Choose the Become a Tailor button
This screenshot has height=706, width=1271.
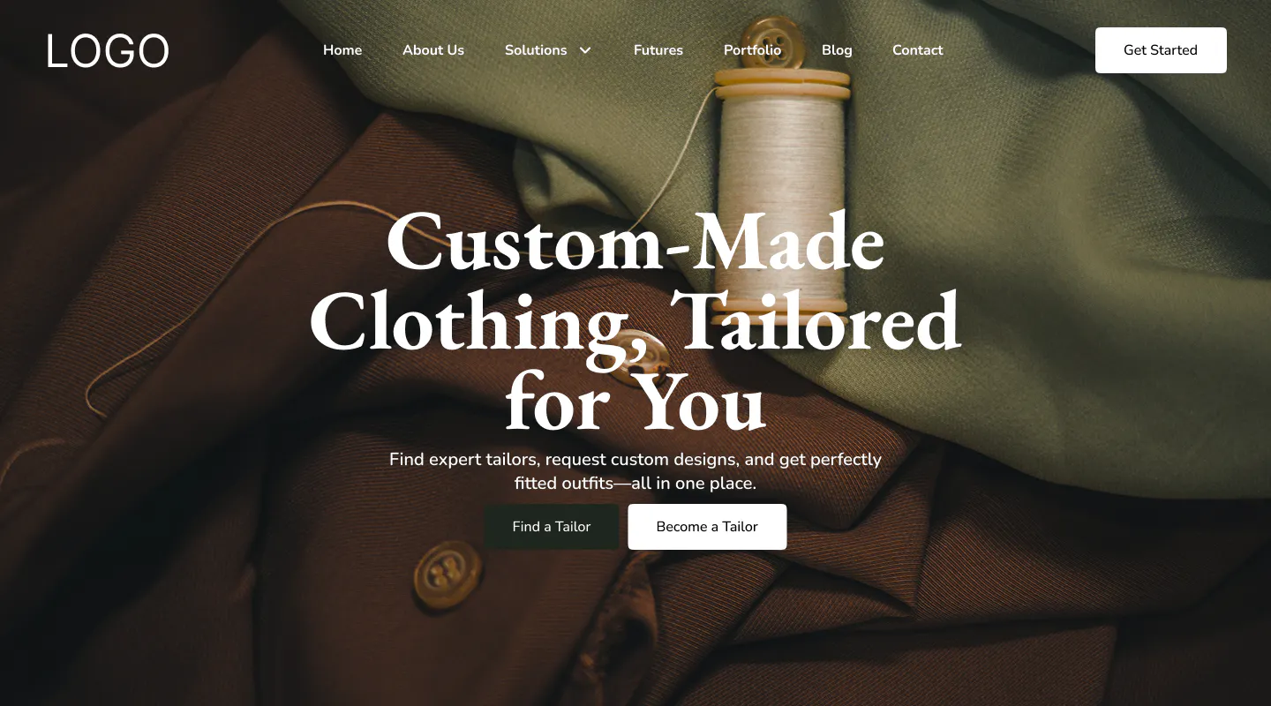[x=707, y=527]
